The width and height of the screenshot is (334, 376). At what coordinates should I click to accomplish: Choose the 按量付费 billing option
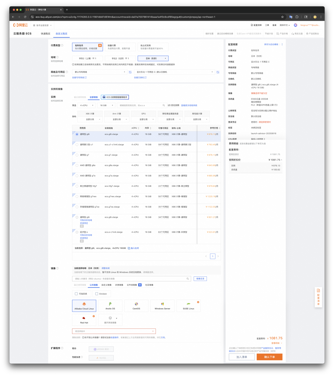click(x=120, y=47)
